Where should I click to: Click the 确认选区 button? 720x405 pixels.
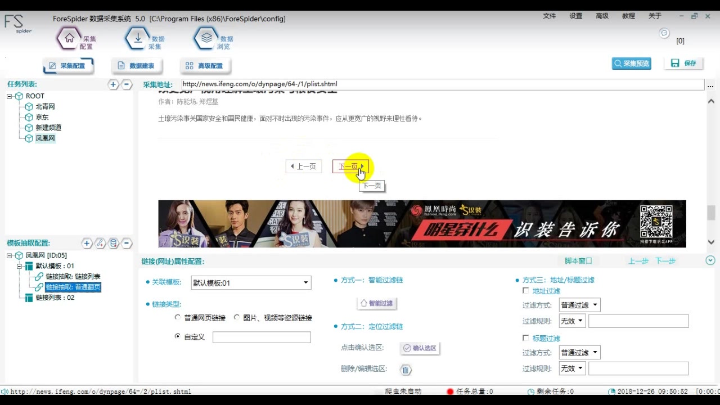[x=420, y=348]
